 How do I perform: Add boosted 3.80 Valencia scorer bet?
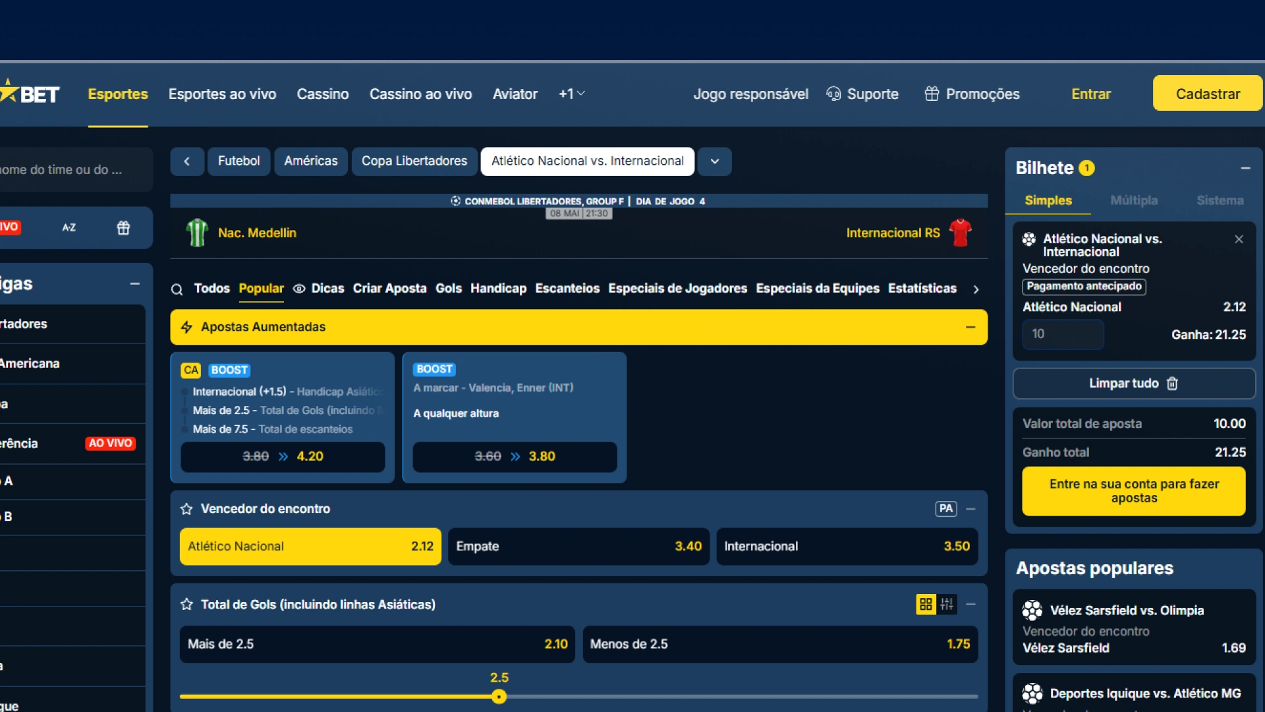[x=515, y=457]
